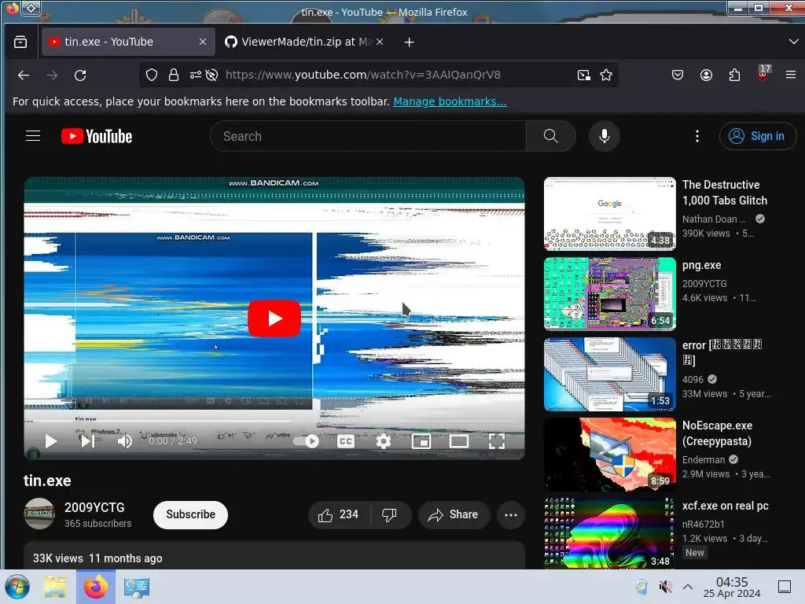
Task: Like the tin.exe video
Action: [x=339, y=514]
